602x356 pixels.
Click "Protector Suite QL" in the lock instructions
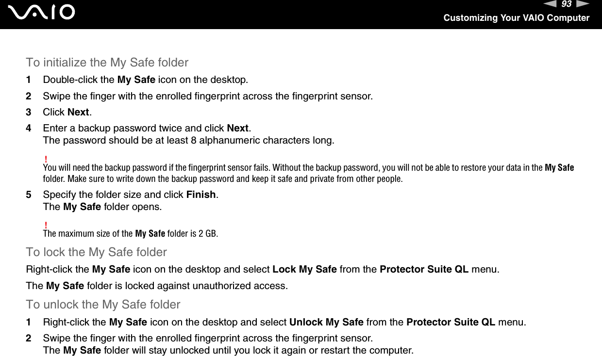[x=424, y=269]
